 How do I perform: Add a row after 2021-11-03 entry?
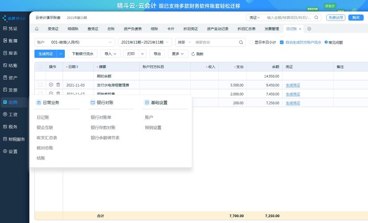point(51,85)
